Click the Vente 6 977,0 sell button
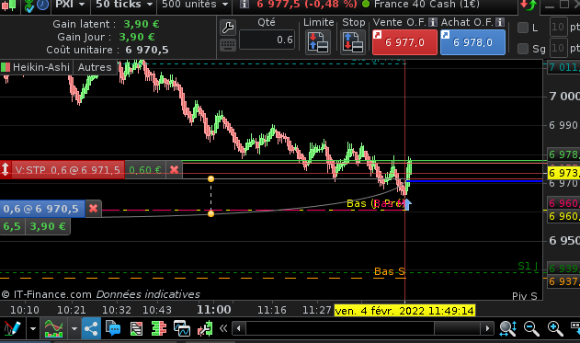The image size is (580, 343). [x=404, y=42]
